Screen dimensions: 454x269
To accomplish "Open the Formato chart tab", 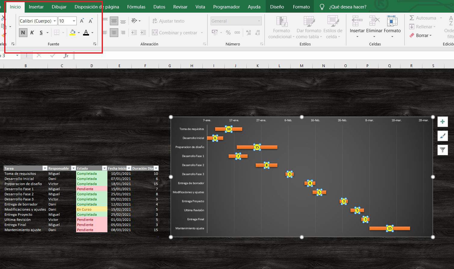I will (x=301, y=7).
